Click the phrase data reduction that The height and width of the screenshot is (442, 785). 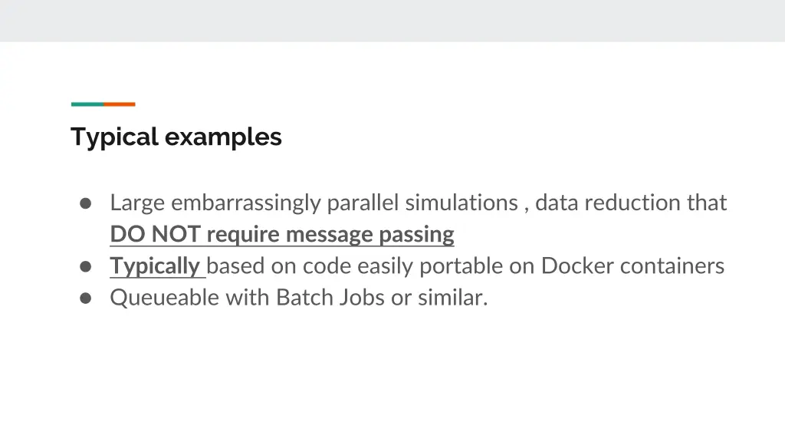[631, 203]
